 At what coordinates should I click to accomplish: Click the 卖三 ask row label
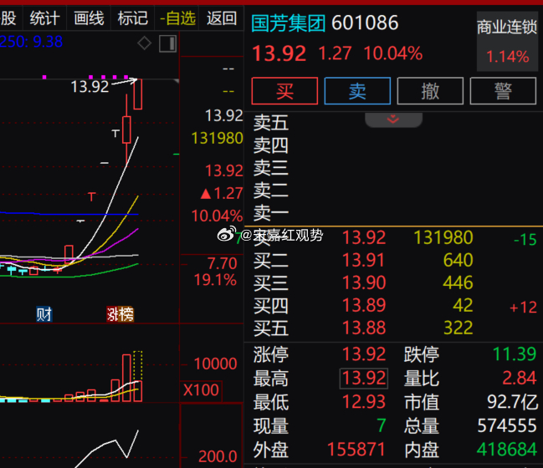tap(271, 168)
